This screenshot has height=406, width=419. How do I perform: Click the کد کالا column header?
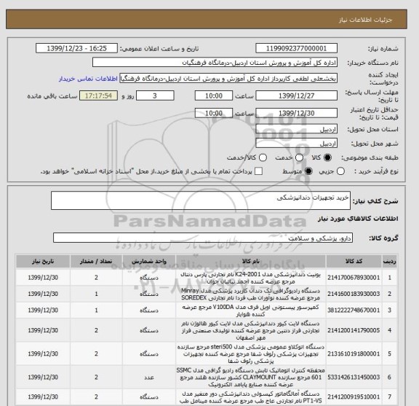pos(354,262)
